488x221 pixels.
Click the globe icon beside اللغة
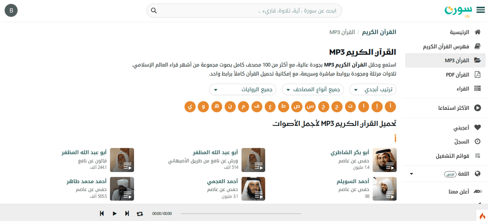click(477, 174)
